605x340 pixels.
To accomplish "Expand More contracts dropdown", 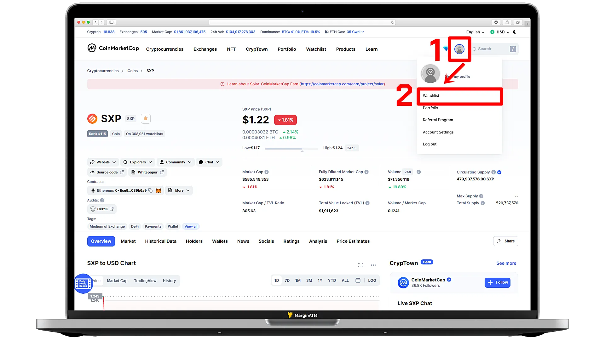I will coord(179,190).
